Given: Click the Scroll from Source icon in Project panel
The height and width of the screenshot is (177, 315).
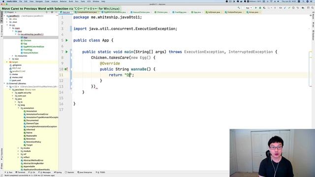Looking at the screenshot, I should point(47,12).
